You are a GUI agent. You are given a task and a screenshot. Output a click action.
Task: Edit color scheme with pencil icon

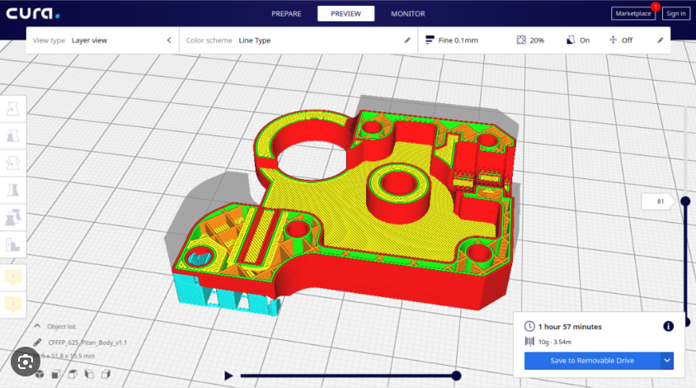[x=407, y=40]
